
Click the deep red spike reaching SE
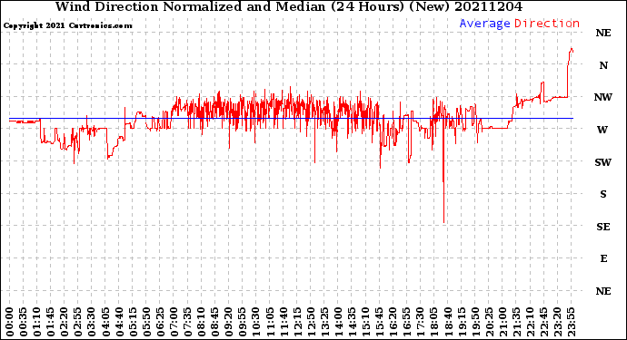click(443, 171)
